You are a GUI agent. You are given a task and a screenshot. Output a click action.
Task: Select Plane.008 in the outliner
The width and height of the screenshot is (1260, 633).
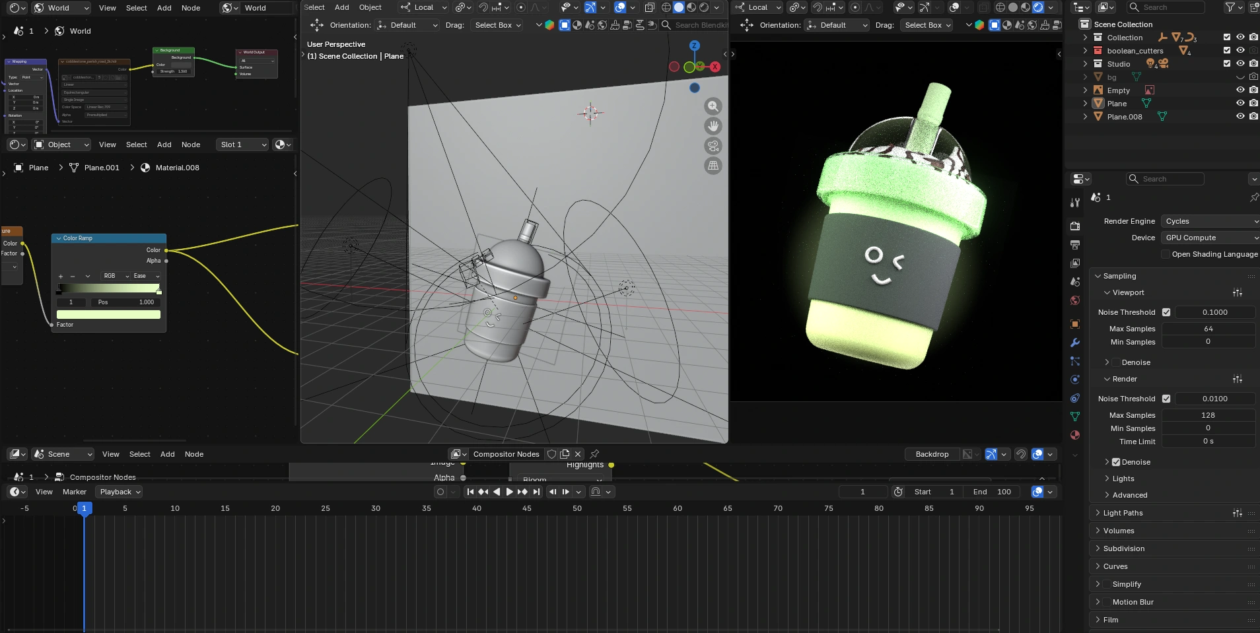[x=1125, y=117]
